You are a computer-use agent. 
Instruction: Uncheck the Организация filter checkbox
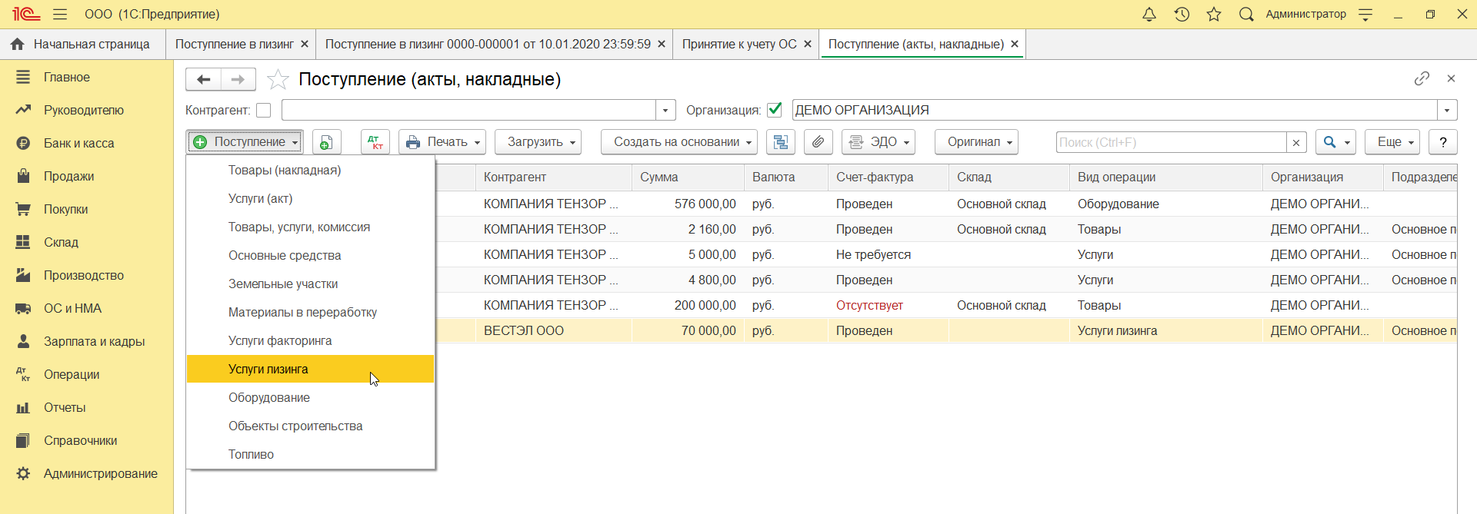click(775, 110)
